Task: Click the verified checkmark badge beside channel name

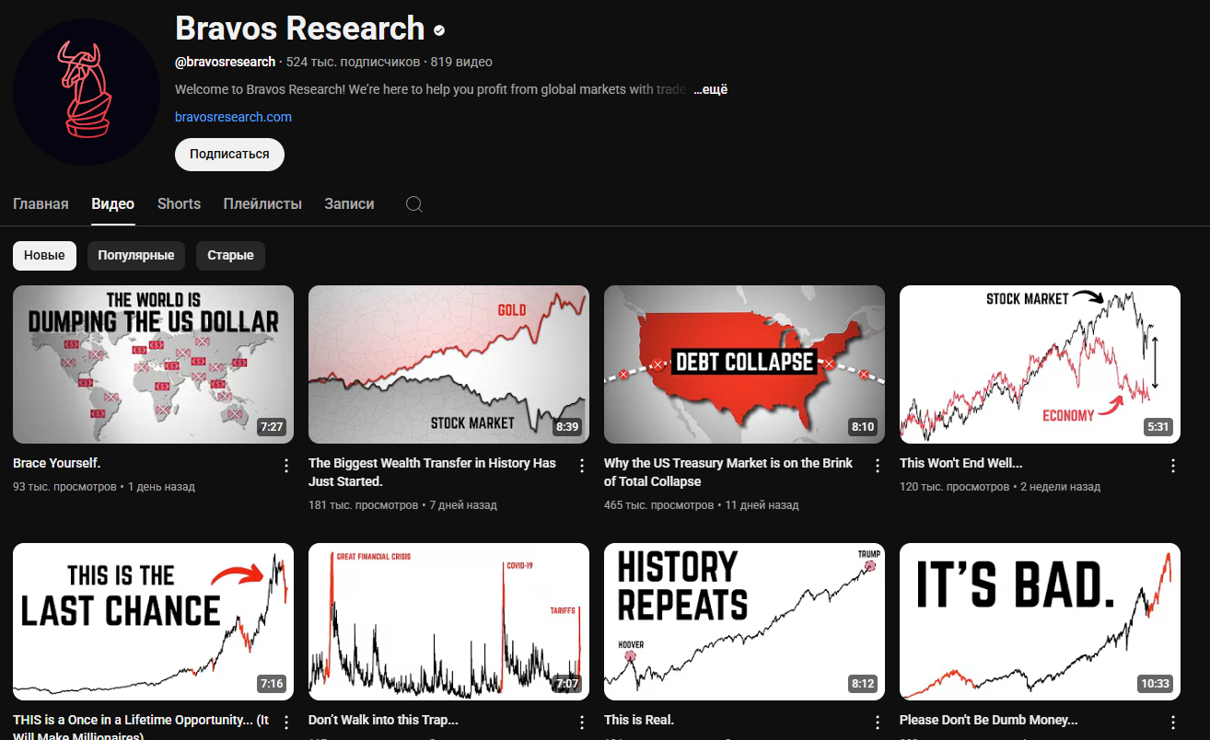Action: click(440, 30)
